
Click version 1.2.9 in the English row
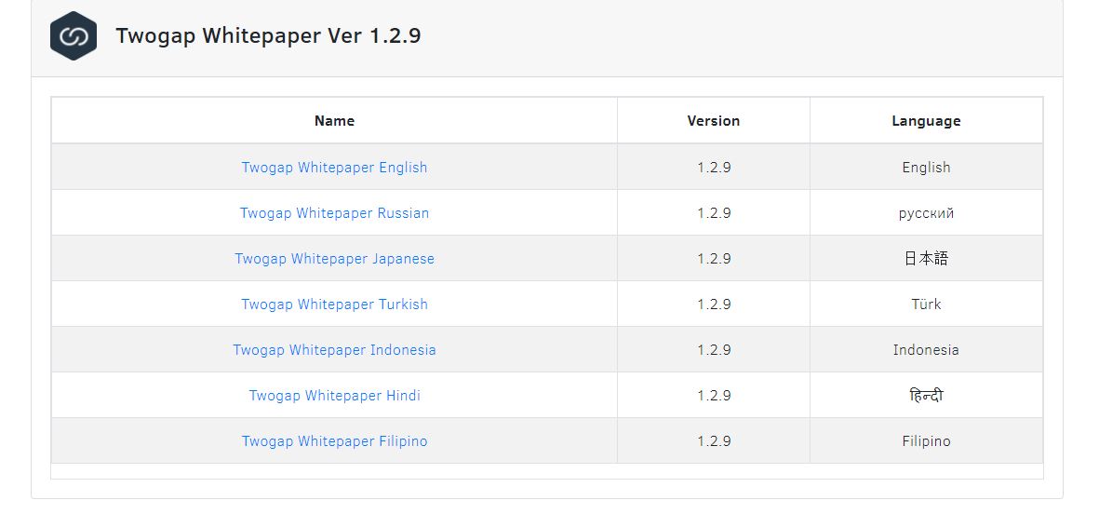[x=714, y=168]
